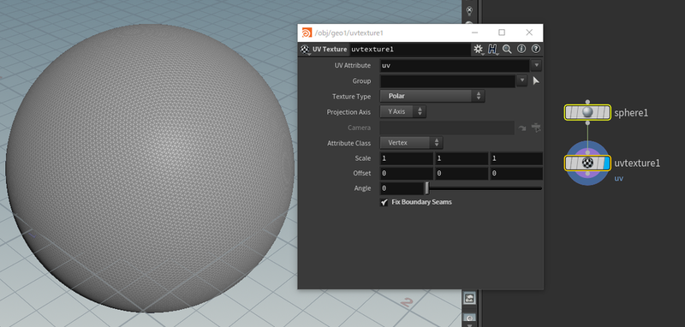Screen dimensions: 685x327
Task: Click the second Scale value field
Action: (x=462, y=158)
